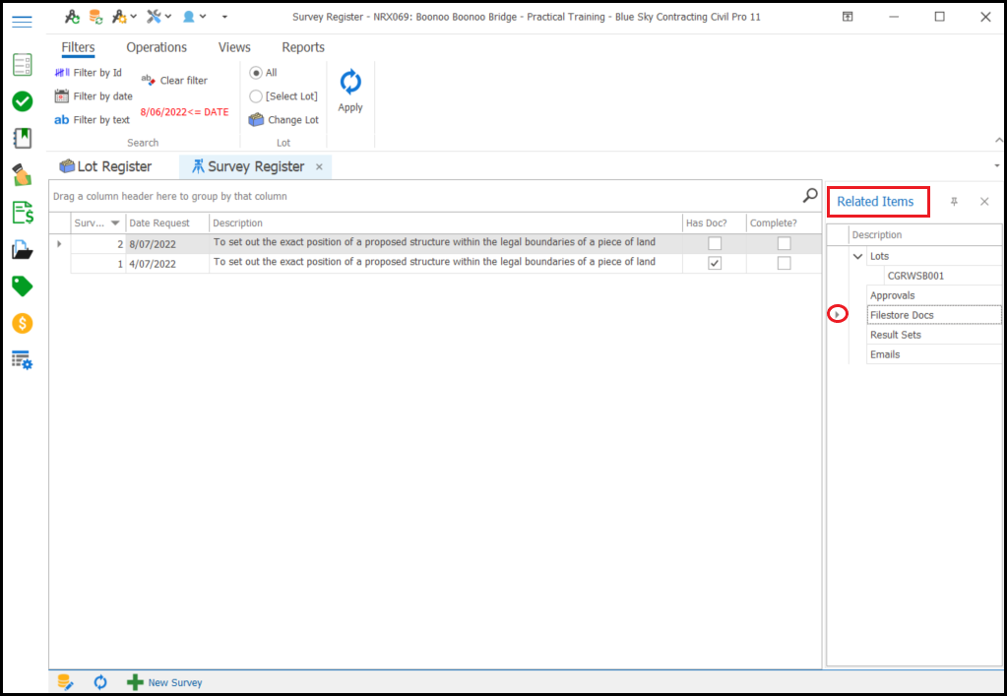
Task: Click the search magnifier in grid
Action: click(x=810, y=196)
